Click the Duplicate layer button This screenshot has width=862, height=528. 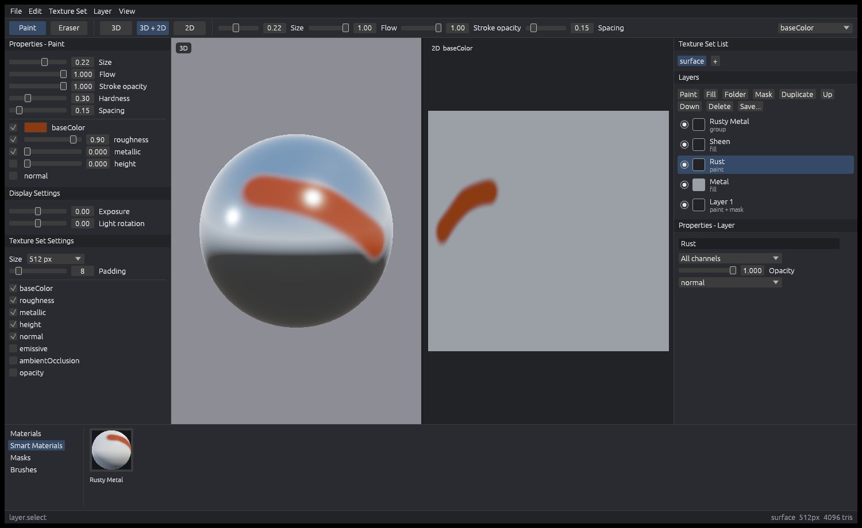click(797, 94)
